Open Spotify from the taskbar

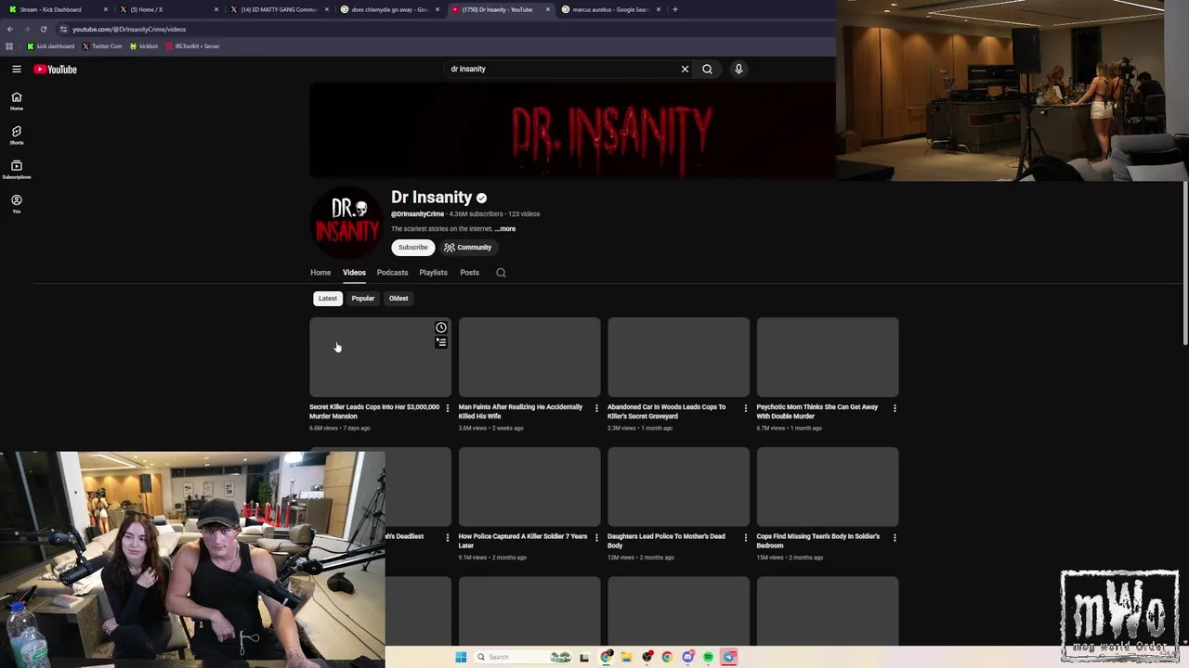(x=708, y=657)
